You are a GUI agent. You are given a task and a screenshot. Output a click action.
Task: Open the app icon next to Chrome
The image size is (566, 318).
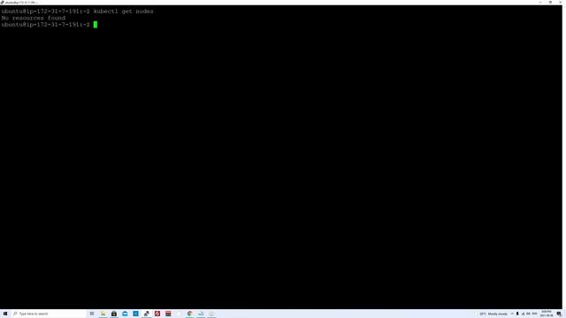pyautogui.click(x=201, y=314)
